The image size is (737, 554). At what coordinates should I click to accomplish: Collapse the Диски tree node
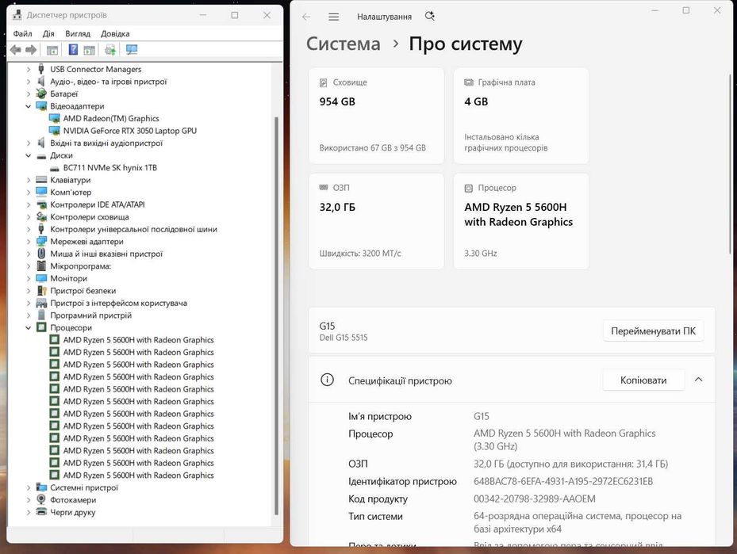29,155
